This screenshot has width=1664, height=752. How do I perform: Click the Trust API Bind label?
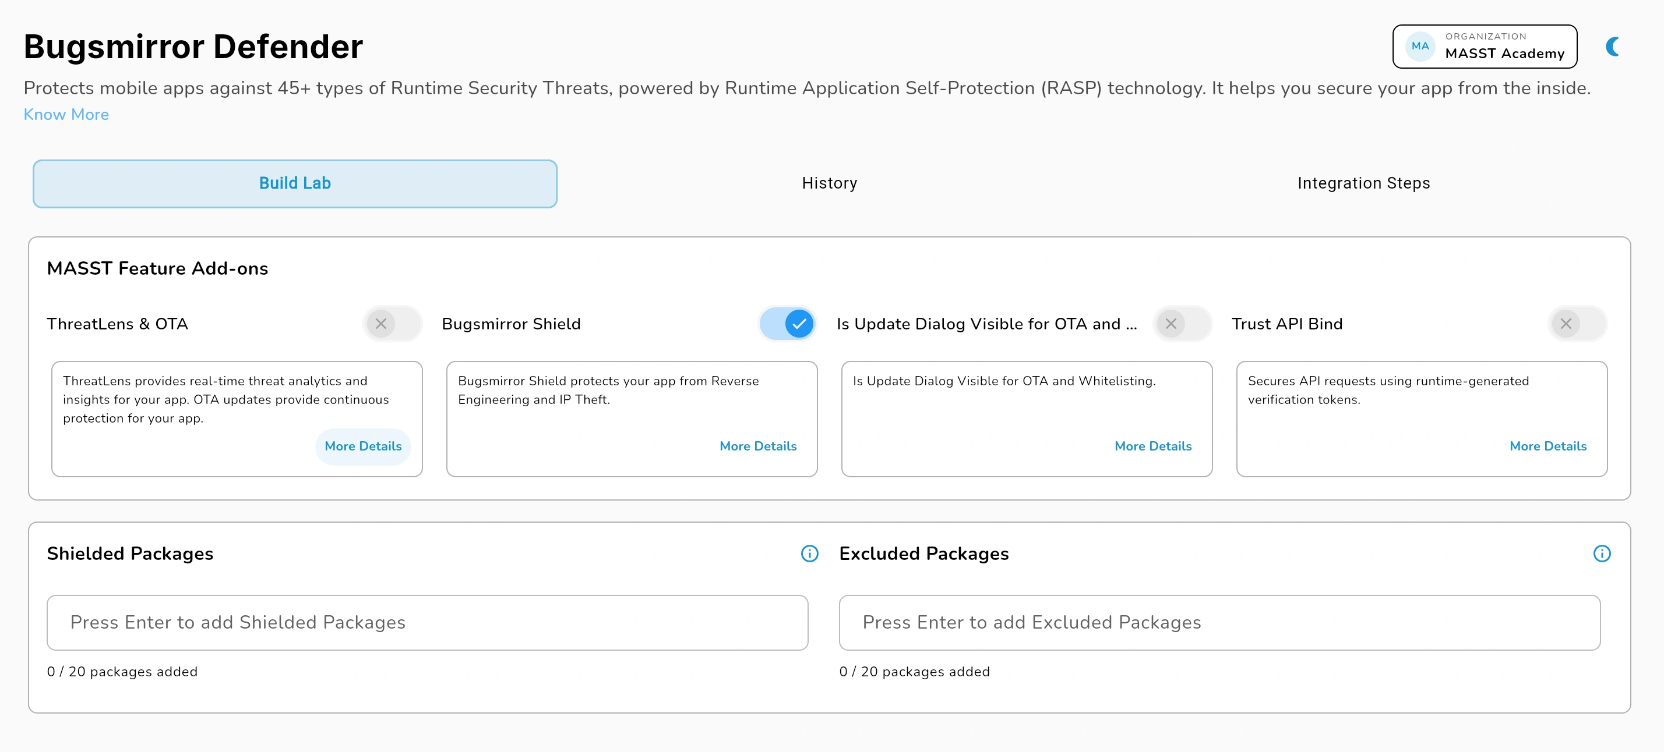1287,324
